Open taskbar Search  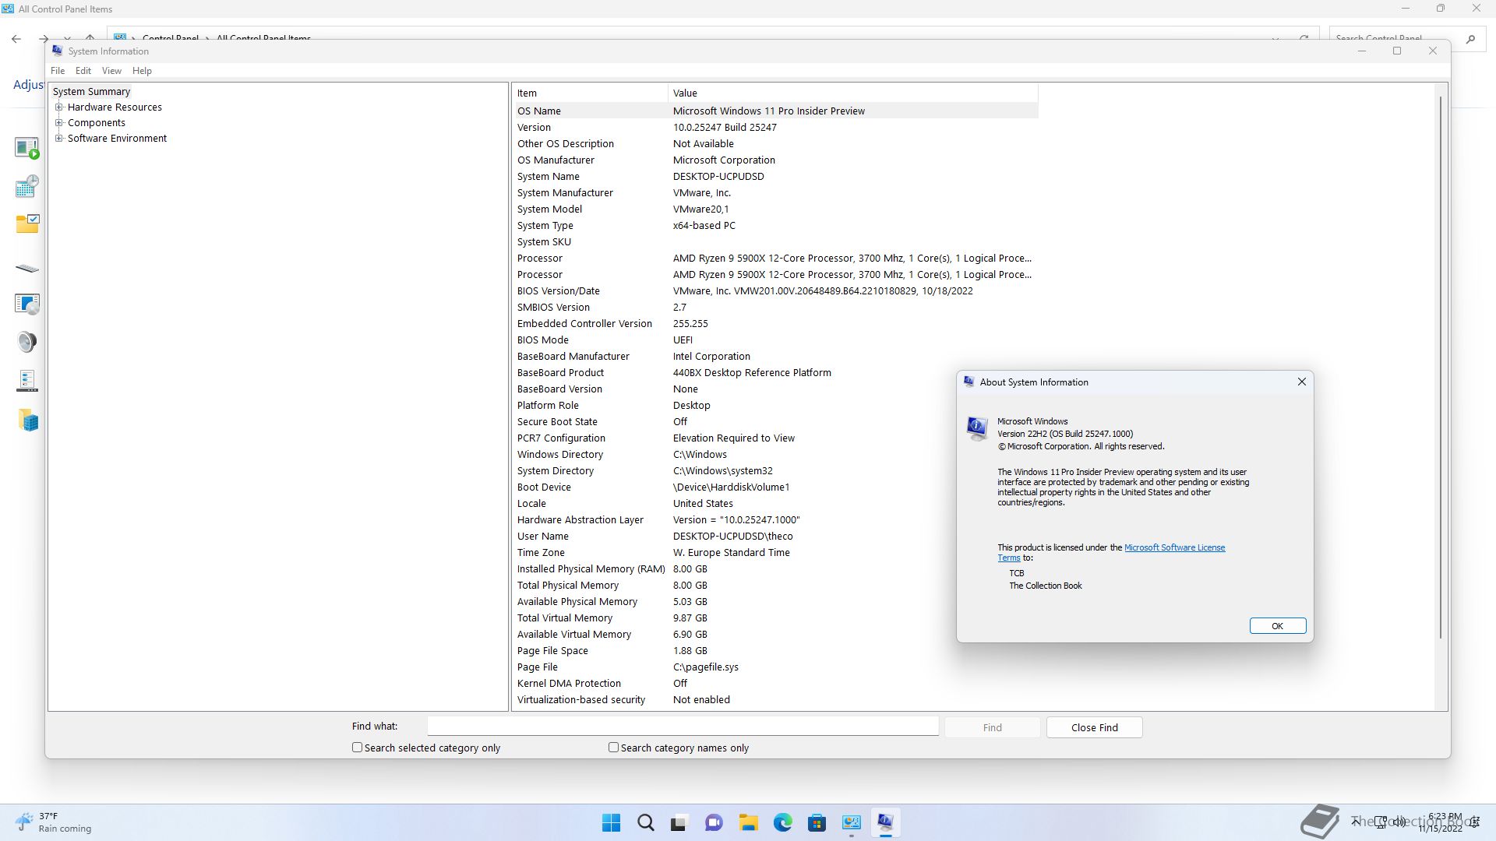[646, 822]
